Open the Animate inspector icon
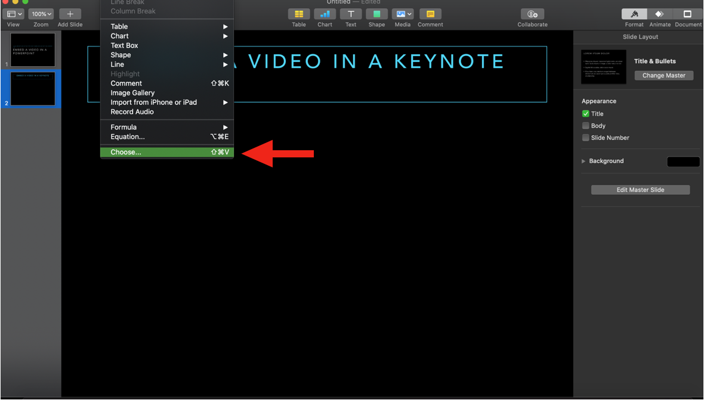Screen dimensions: 710x403 [659, 14]
